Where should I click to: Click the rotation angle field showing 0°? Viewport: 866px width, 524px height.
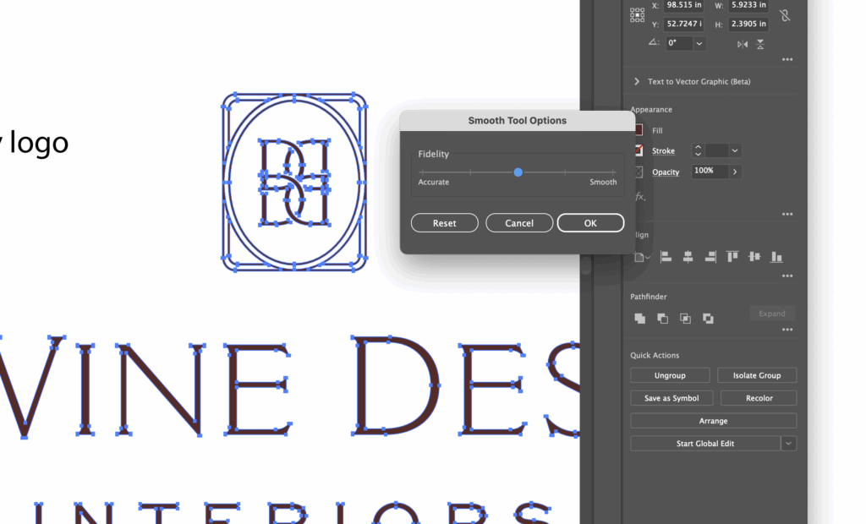click(679, 43)
